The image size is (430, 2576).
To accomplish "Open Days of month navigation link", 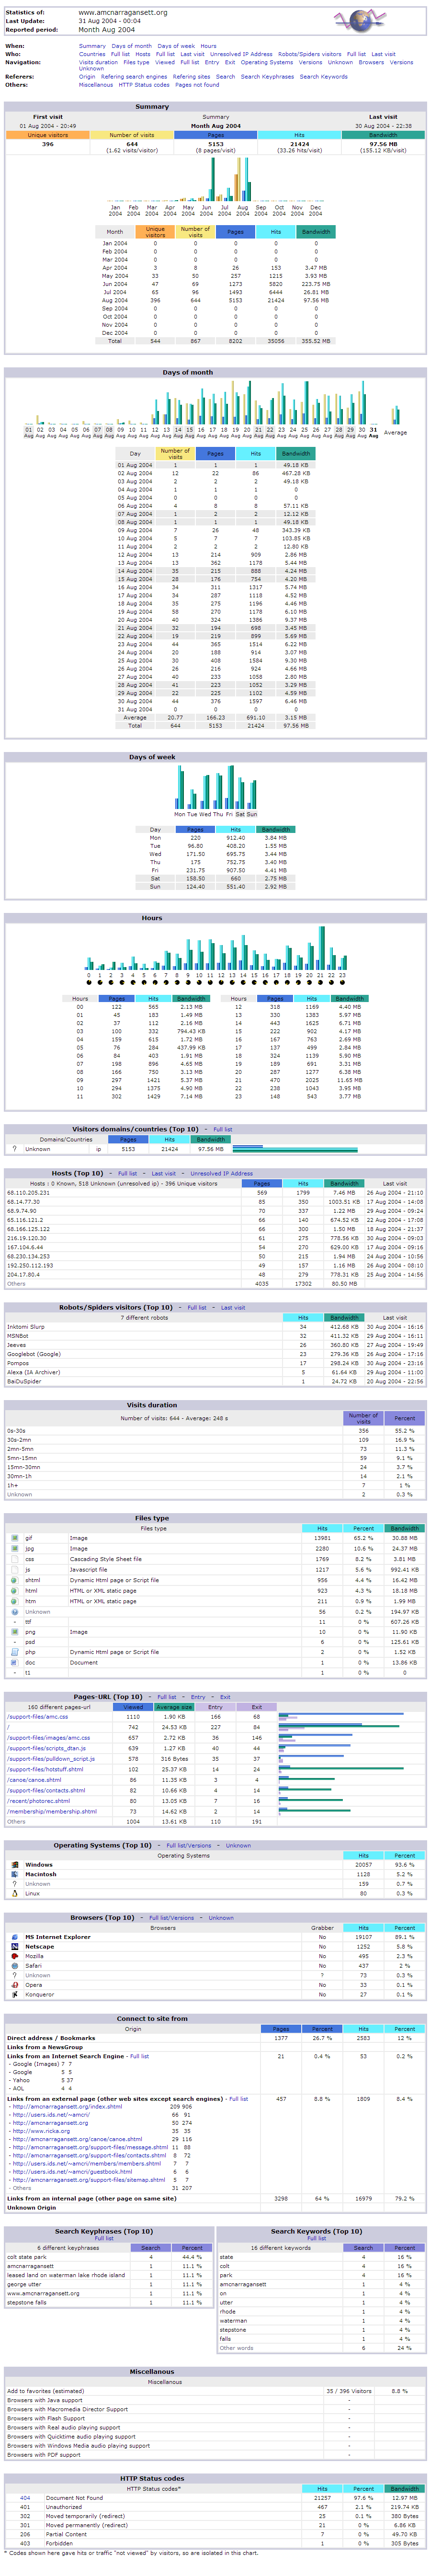I will (131, 46).
